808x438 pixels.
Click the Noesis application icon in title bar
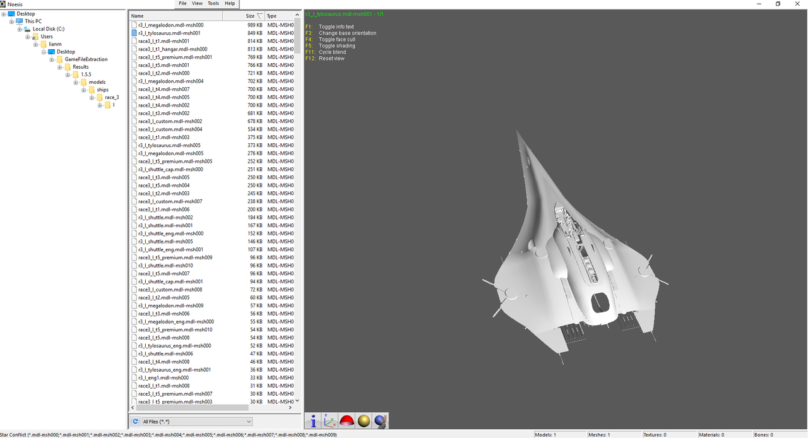click(3, 4)
